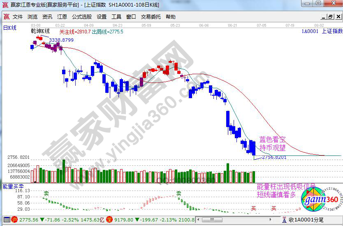Click the 能量买卖 indicator panel title
This screenshot has height=226, width=343.
click(11, 187)
